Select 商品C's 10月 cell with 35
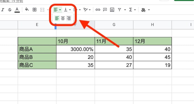The height and width of the screenshot is (104, 194). (x=75, y=65)
